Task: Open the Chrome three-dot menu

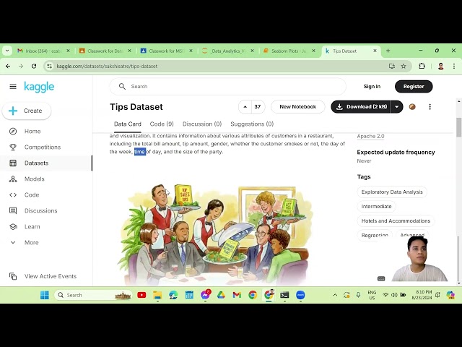Action: point(454,67)
